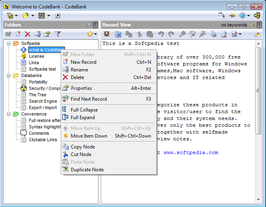Click the star favorites icon

coord(90,34)
